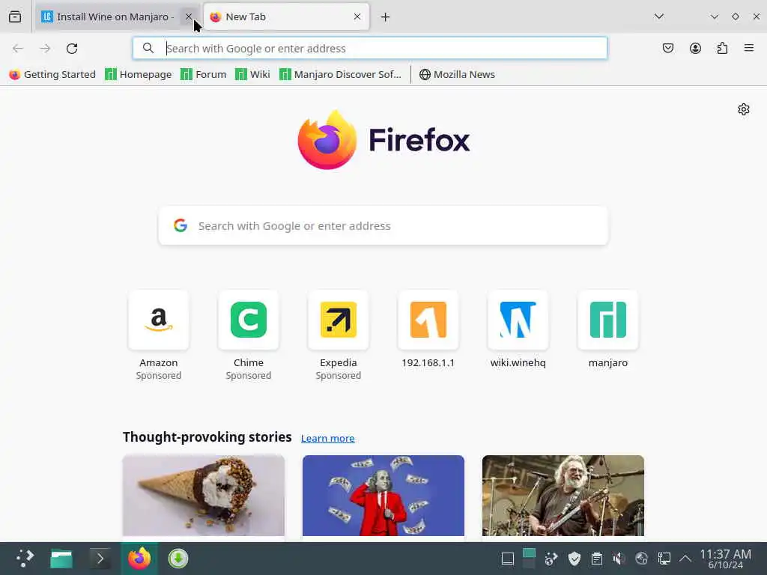
Task: Open the Manjaro Discover Software bookmark
Action: 340,74
